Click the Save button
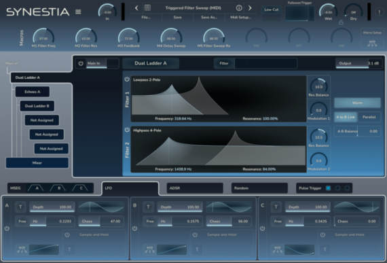387x263 pixels. pos(177,17)
